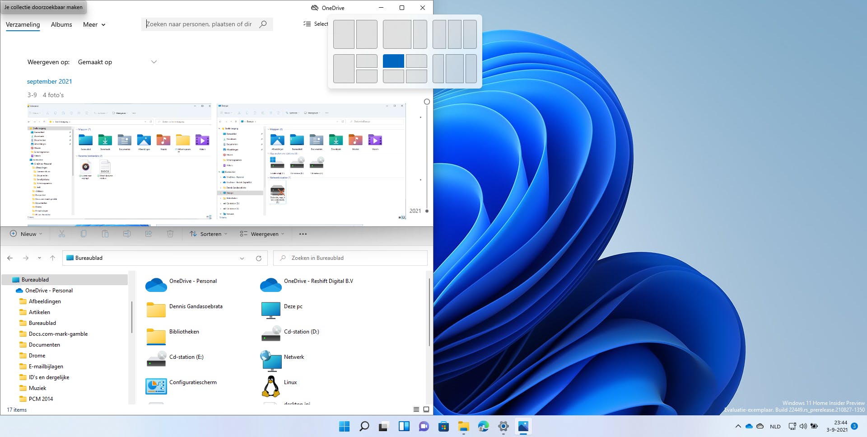Click the Share icon in Explorer toolbar
Viewport: 867px width, 437px height.
[x=149, y=234]
